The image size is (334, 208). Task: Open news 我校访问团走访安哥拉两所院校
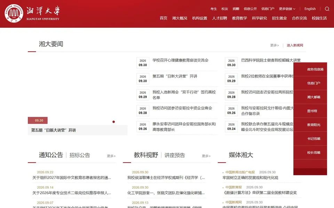[267, 92]
